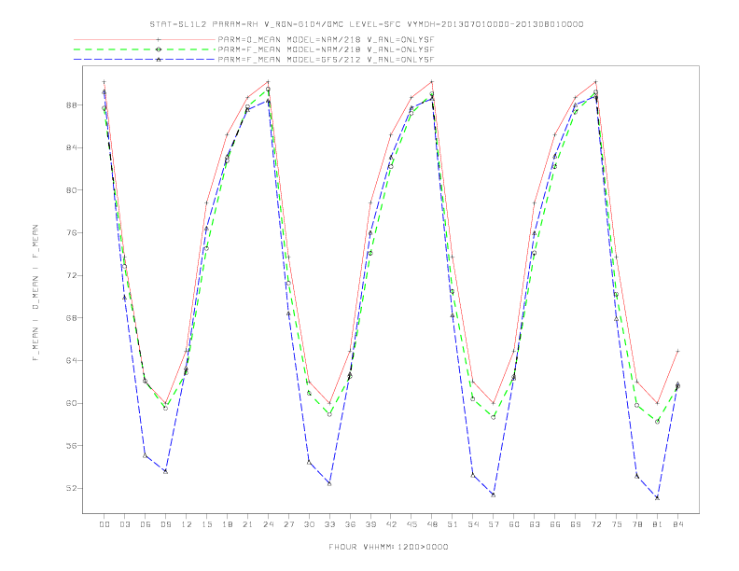This screenshot has width=739, height=571.
Task: Click the chart title starting STAT=SL1L2 PARAM=RH
Action: coord(366,24)
